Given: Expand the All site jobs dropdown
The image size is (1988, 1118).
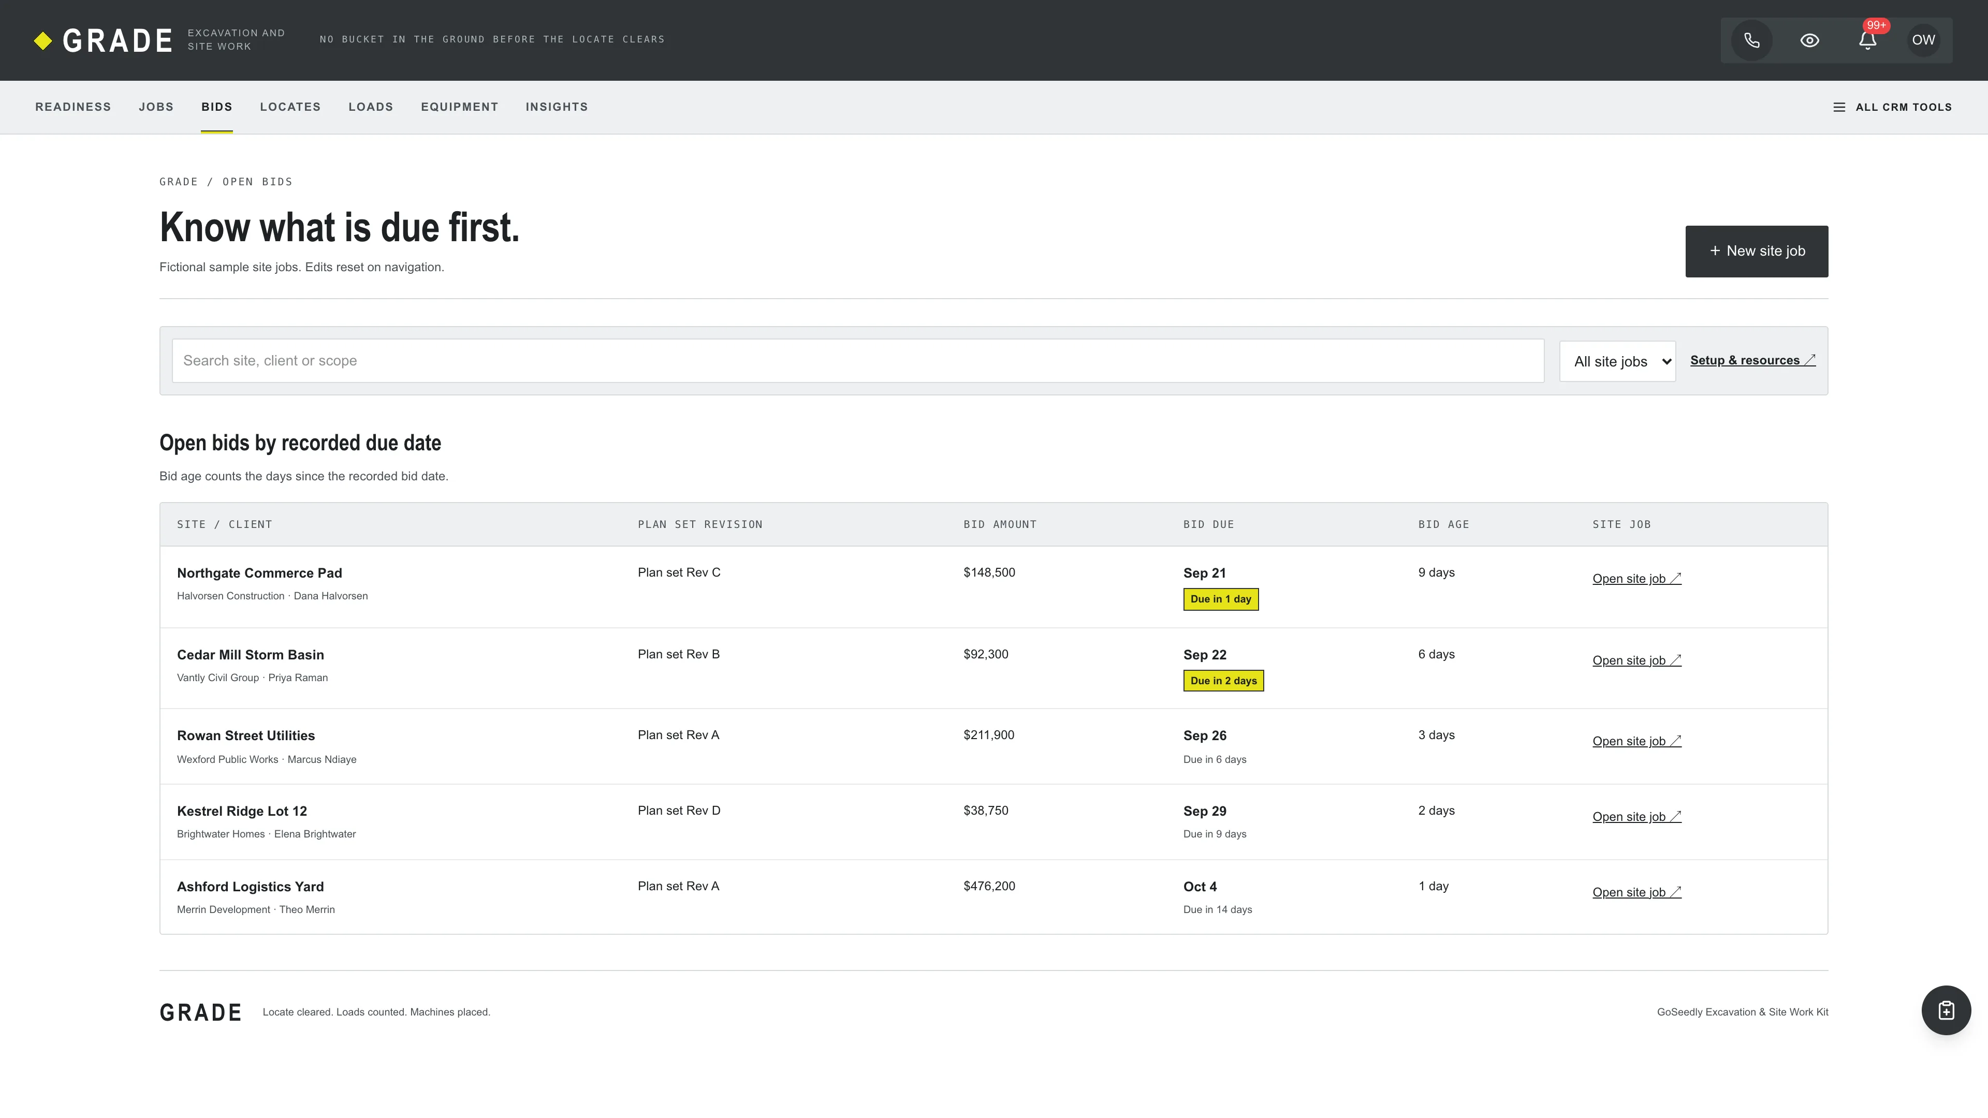Looking at the screenshot, I should [x=1617, y=361].
